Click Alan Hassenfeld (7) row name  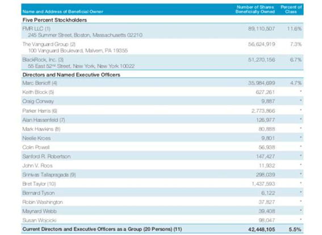point(44,120)
